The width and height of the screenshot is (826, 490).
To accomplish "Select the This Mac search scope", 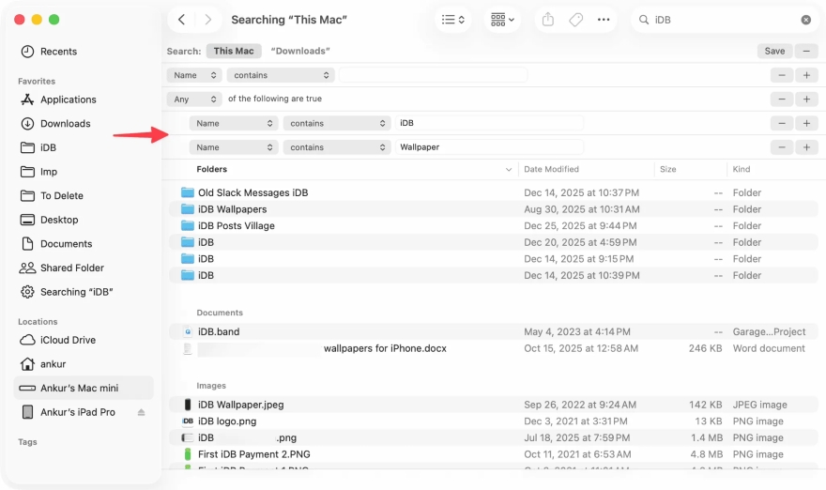I will (234, 51).
